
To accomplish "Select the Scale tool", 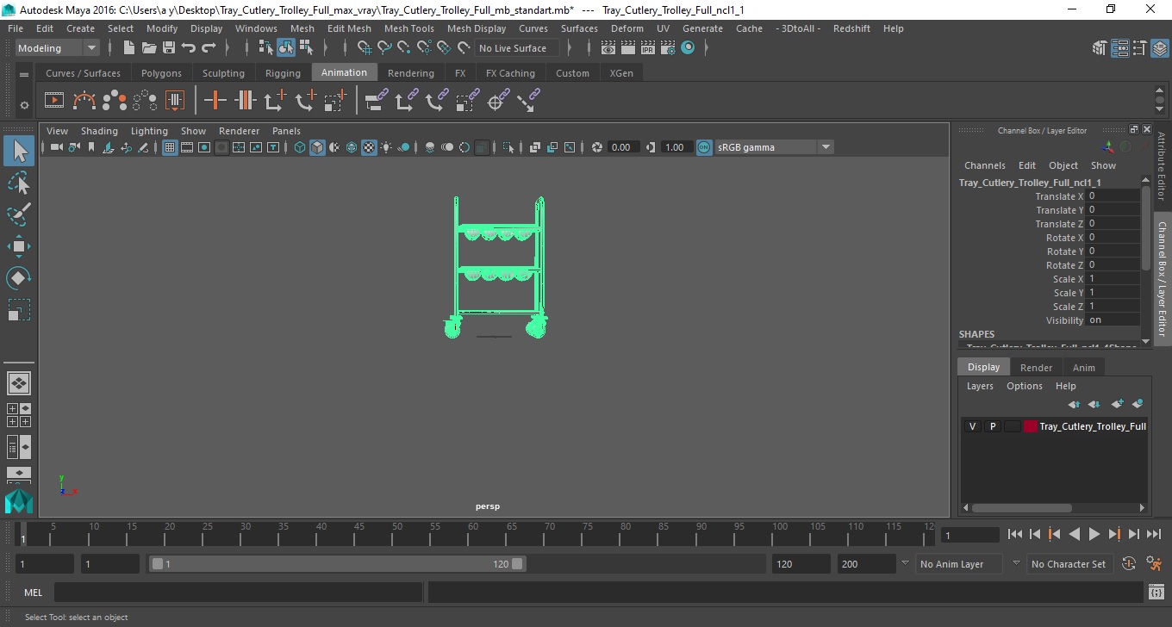I will click(x=19, y=310).
